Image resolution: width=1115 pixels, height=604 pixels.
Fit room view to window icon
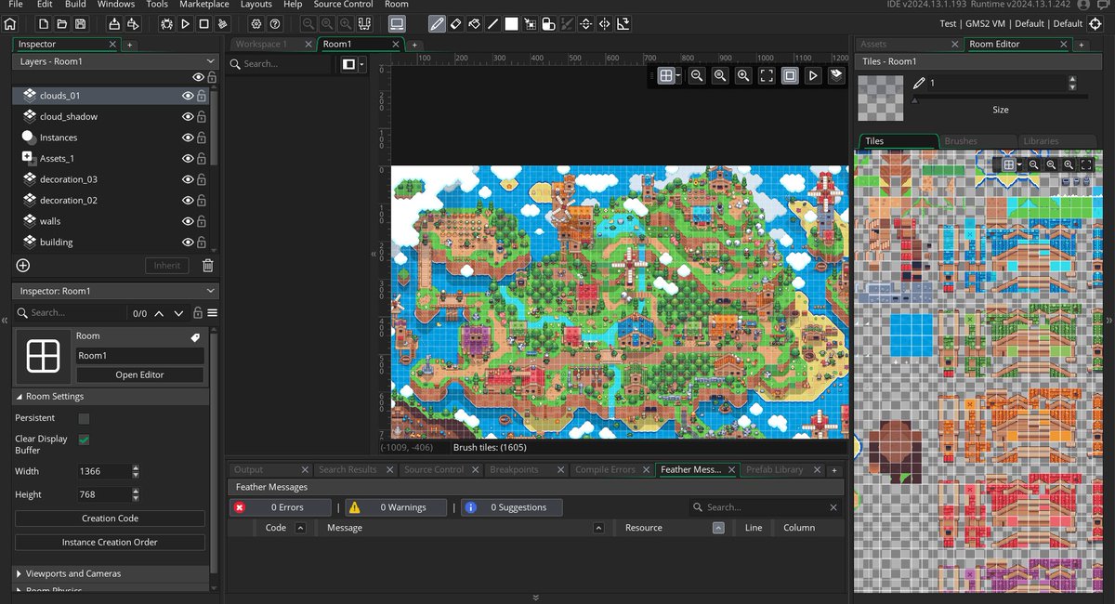tap(767, 75)
